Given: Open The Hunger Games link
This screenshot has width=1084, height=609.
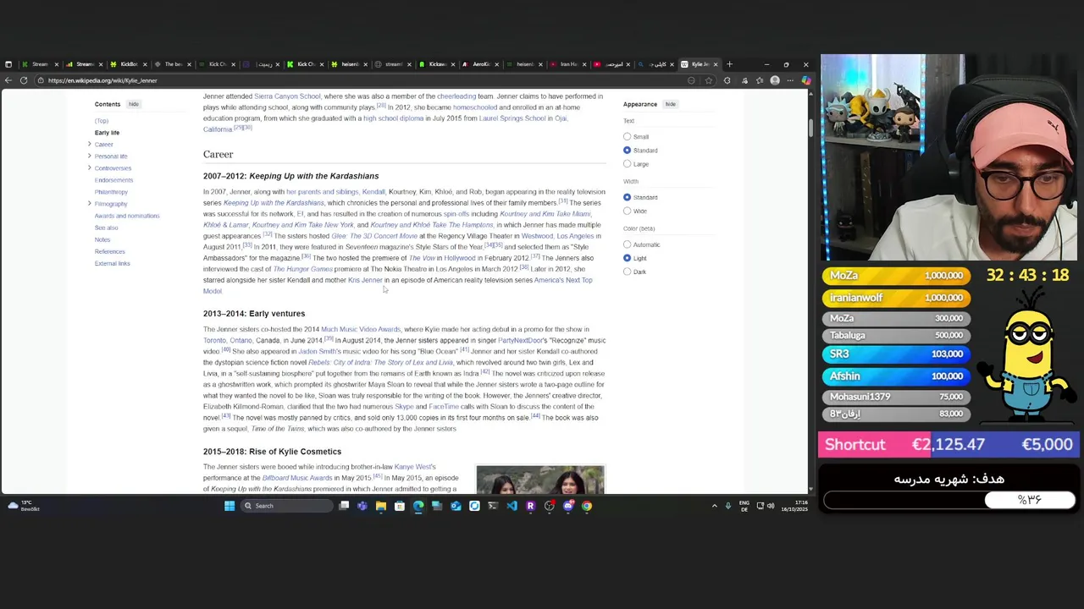Looking at the screenshot, I should pos(302,269).
